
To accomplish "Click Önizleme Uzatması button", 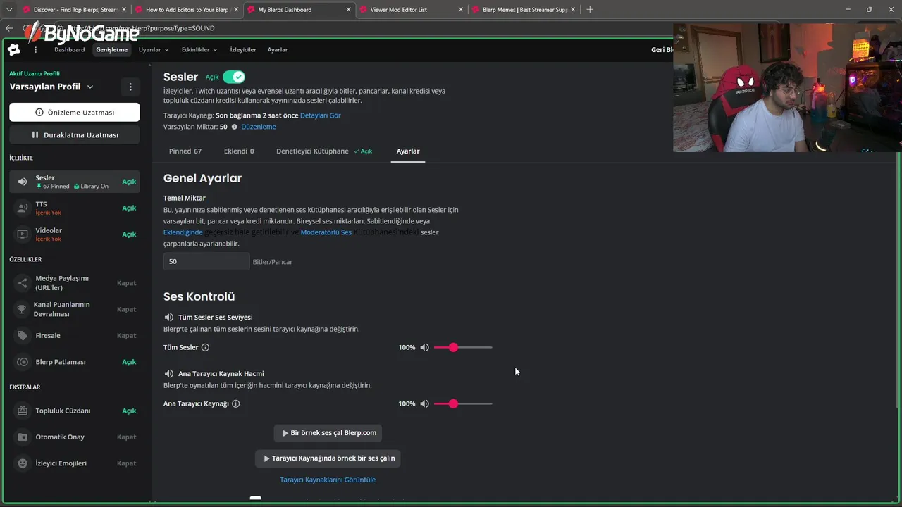I will tap(75, 112).
